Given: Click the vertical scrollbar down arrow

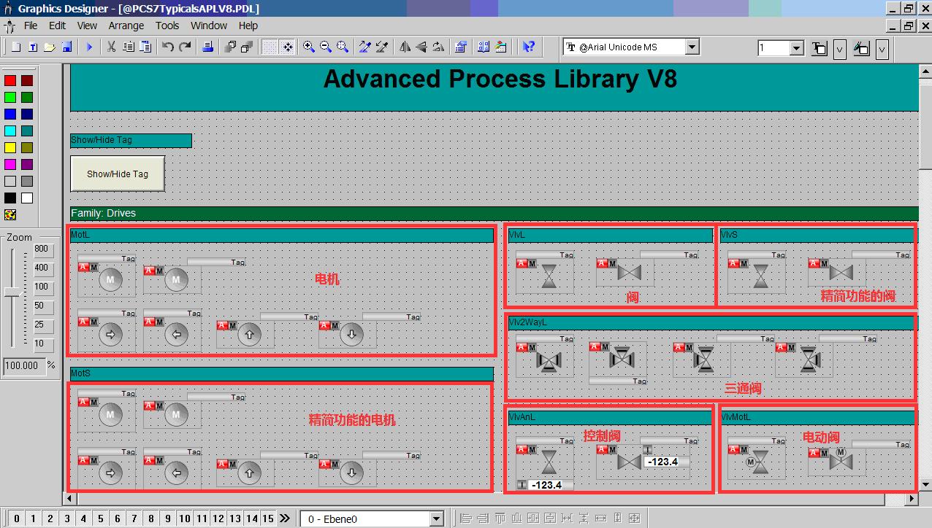Looking at the screenshot, I should coord(925,484).
